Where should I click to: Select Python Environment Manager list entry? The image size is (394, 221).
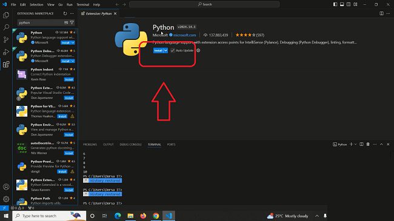(45, 130)
